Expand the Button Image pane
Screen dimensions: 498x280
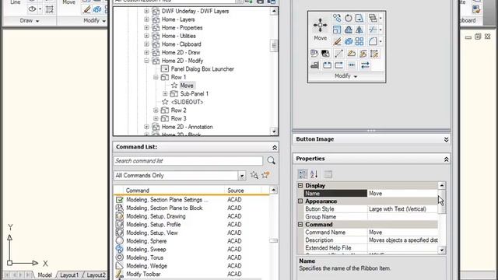pyautogui.click(x=446, y=139)
